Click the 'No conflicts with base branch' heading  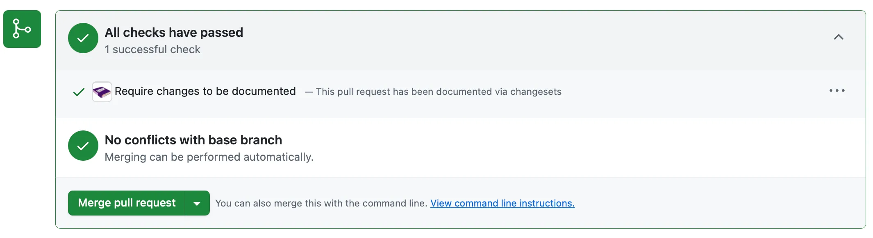193,140
